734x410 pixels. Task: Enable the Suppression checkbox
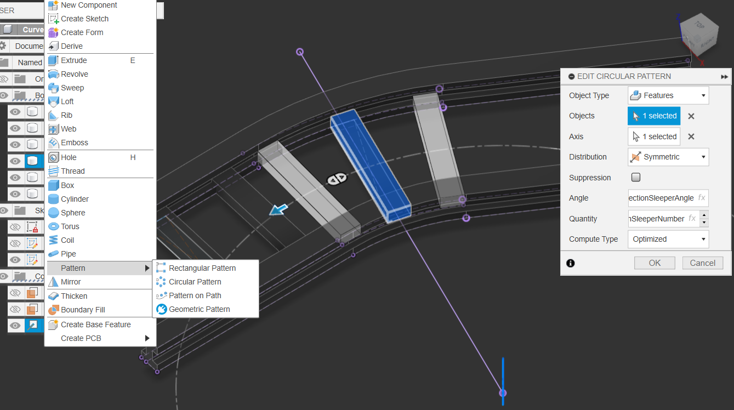point(636,177)
